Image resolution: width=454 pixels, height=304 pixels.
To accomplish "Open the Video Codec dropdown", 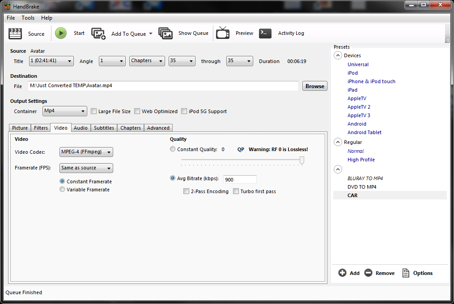I will coord(86,152).
